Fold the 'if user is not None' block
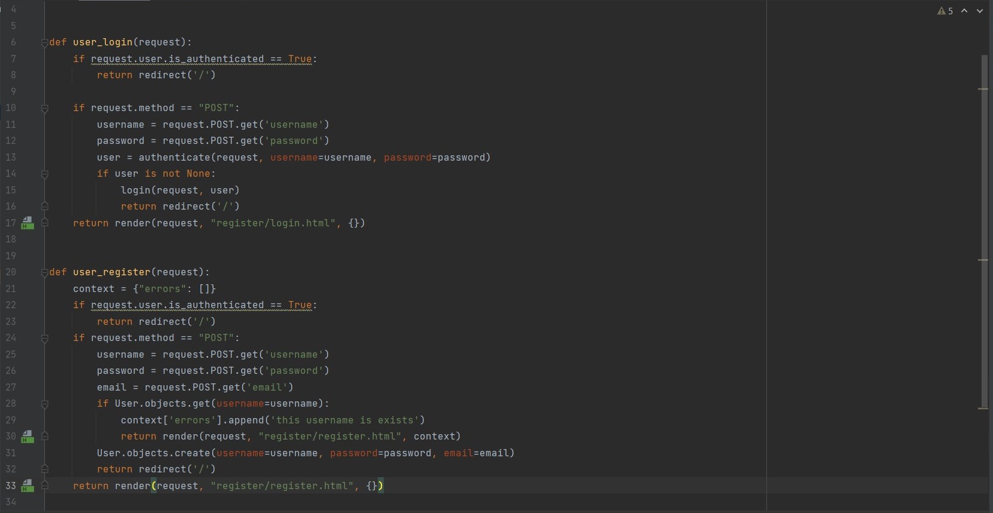 coord(44,174)
